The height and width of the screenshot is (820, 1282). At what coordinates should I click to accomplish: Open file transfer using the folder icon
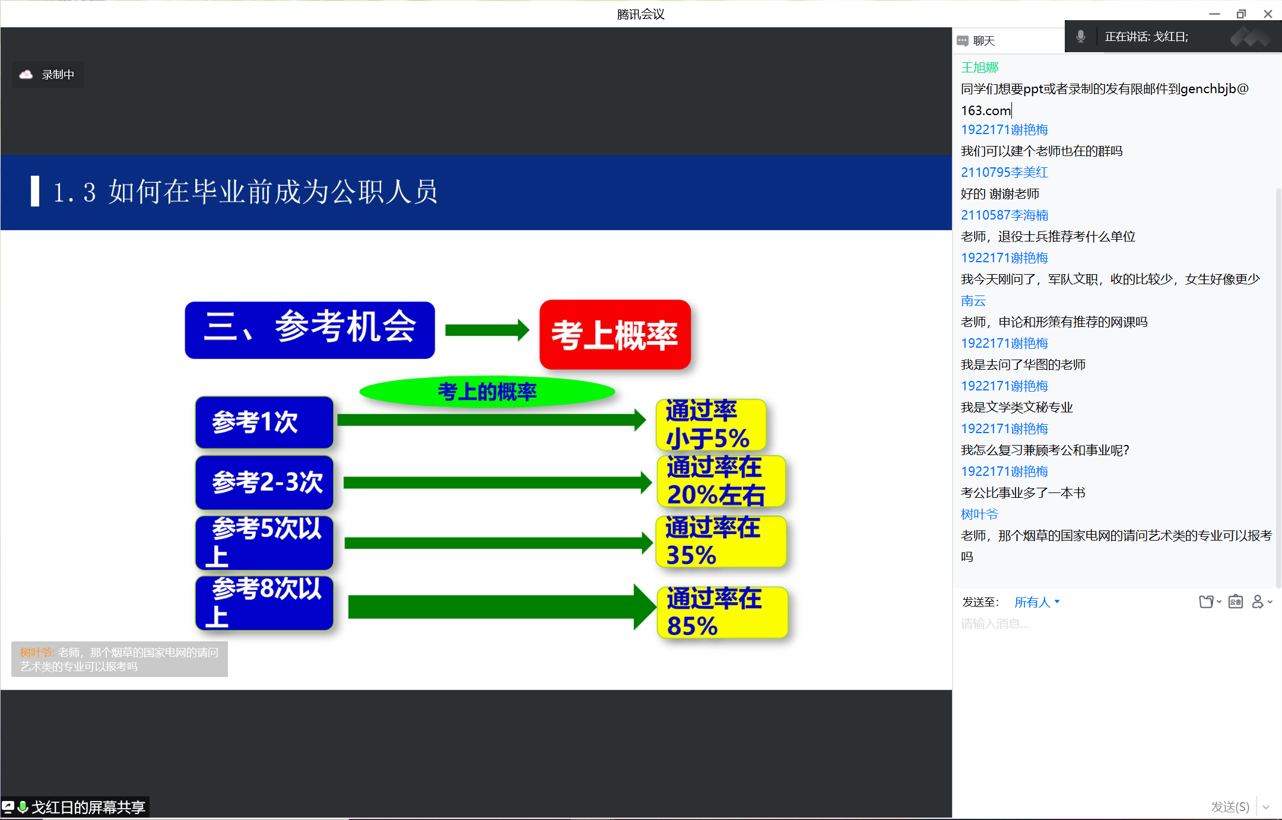(x=1207, y=602)
